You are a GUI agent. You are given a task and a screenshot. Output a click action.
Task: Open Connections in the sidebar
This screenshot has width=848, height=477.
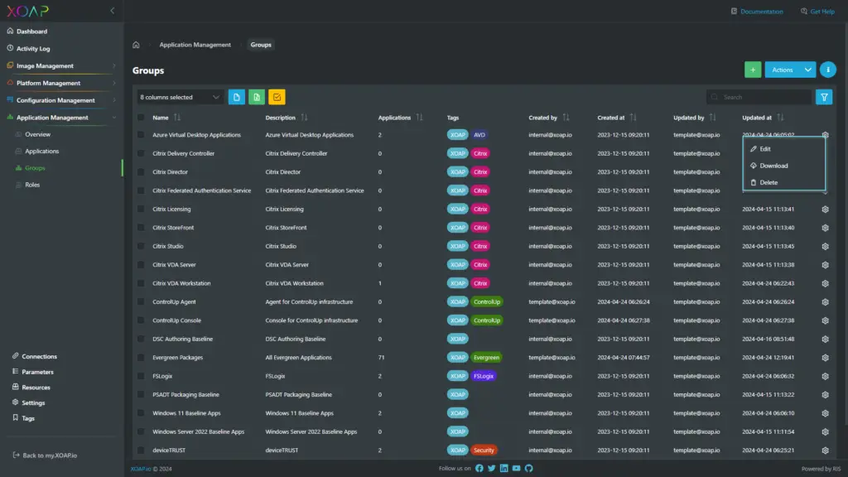[x=39, y=356]
